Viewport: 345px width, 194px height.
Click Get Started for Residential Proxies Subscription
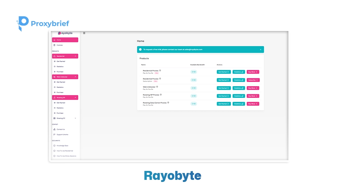pyautogui.click(x=224, y=80)
